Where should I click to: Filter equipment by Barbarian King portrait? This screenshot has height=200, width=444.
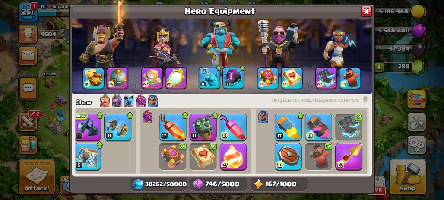click(105, 101)
